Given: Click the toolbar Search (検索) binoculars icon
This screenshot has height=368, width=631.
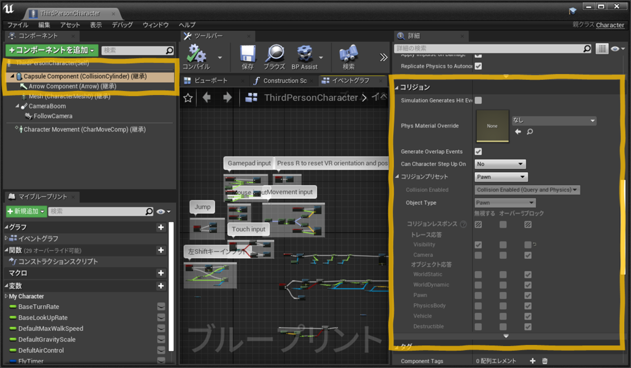Looking at the screenshot, I should pyautogui.click(x=348, y=55).
